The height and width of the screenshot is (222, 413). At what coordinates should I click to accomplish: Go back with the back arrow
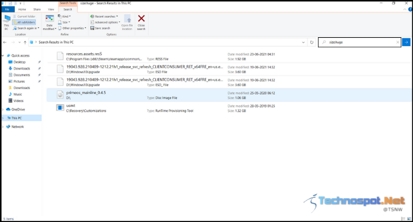5,42
